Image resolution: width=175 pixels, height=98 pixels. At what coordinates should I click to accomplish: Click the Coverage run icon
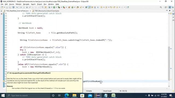(59, 7)
